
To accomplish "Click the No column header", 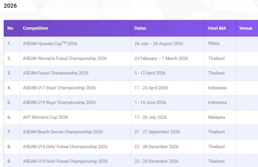I will point(10,28).
